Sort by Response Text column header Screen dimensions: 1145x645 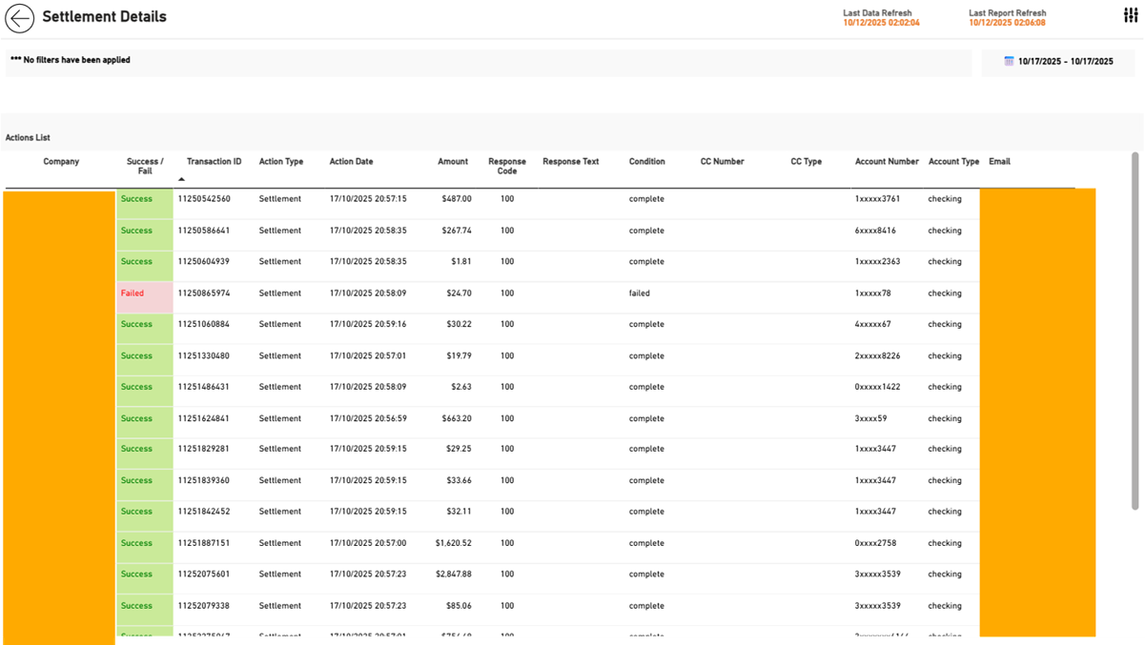pyautogui.click(x=571, y=162)
